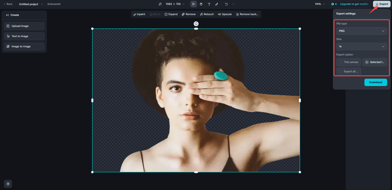The width and height of the screenshot is (392, 190).
Task: Open the Text to image option
Action: coord(24,36)
